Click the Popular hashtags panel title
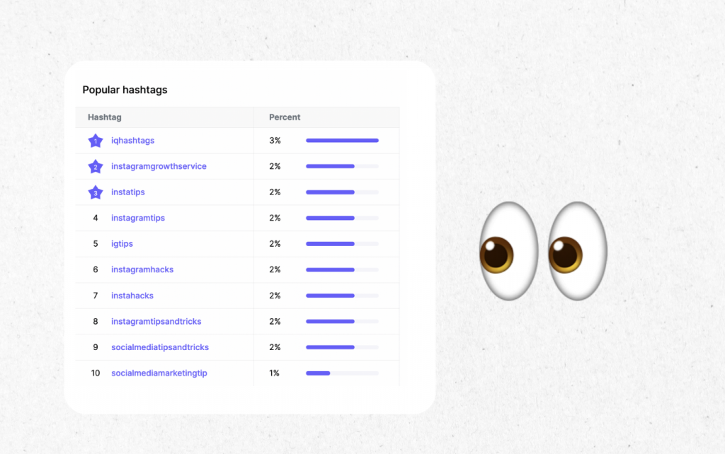 (x=125, y=90)
